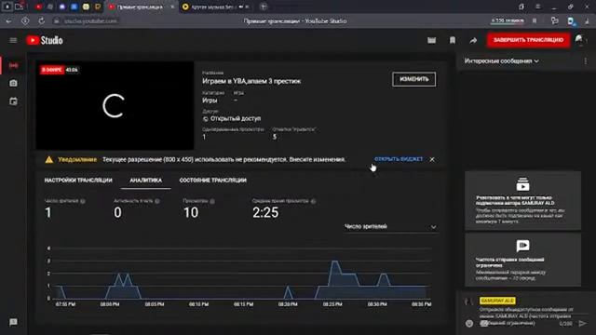Switch to the Состояние трансляции tab
The height and width of the screenshot is (335, 596).
tap(213, 181)
